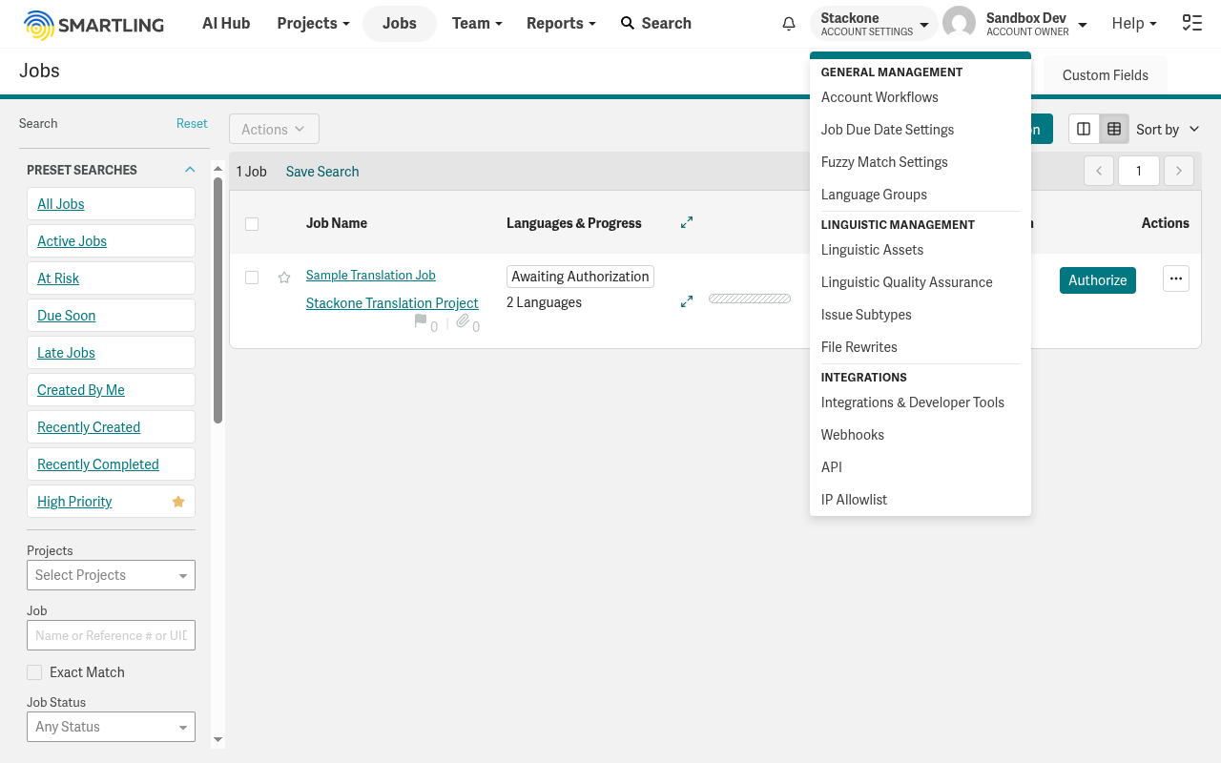Open the Help menu

coord(1134,23)
